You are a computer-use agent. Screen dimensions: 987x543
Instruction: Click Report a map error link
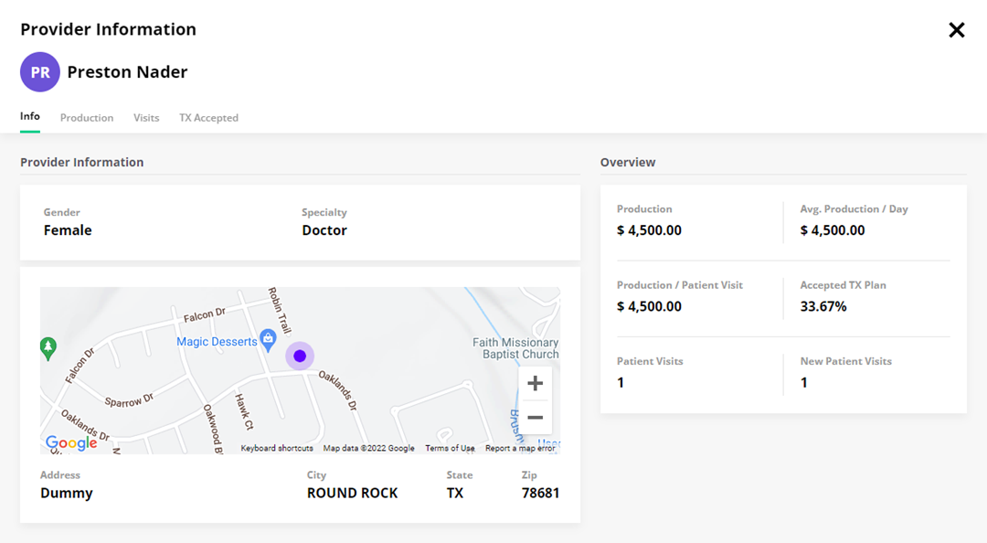click(520, 449)
